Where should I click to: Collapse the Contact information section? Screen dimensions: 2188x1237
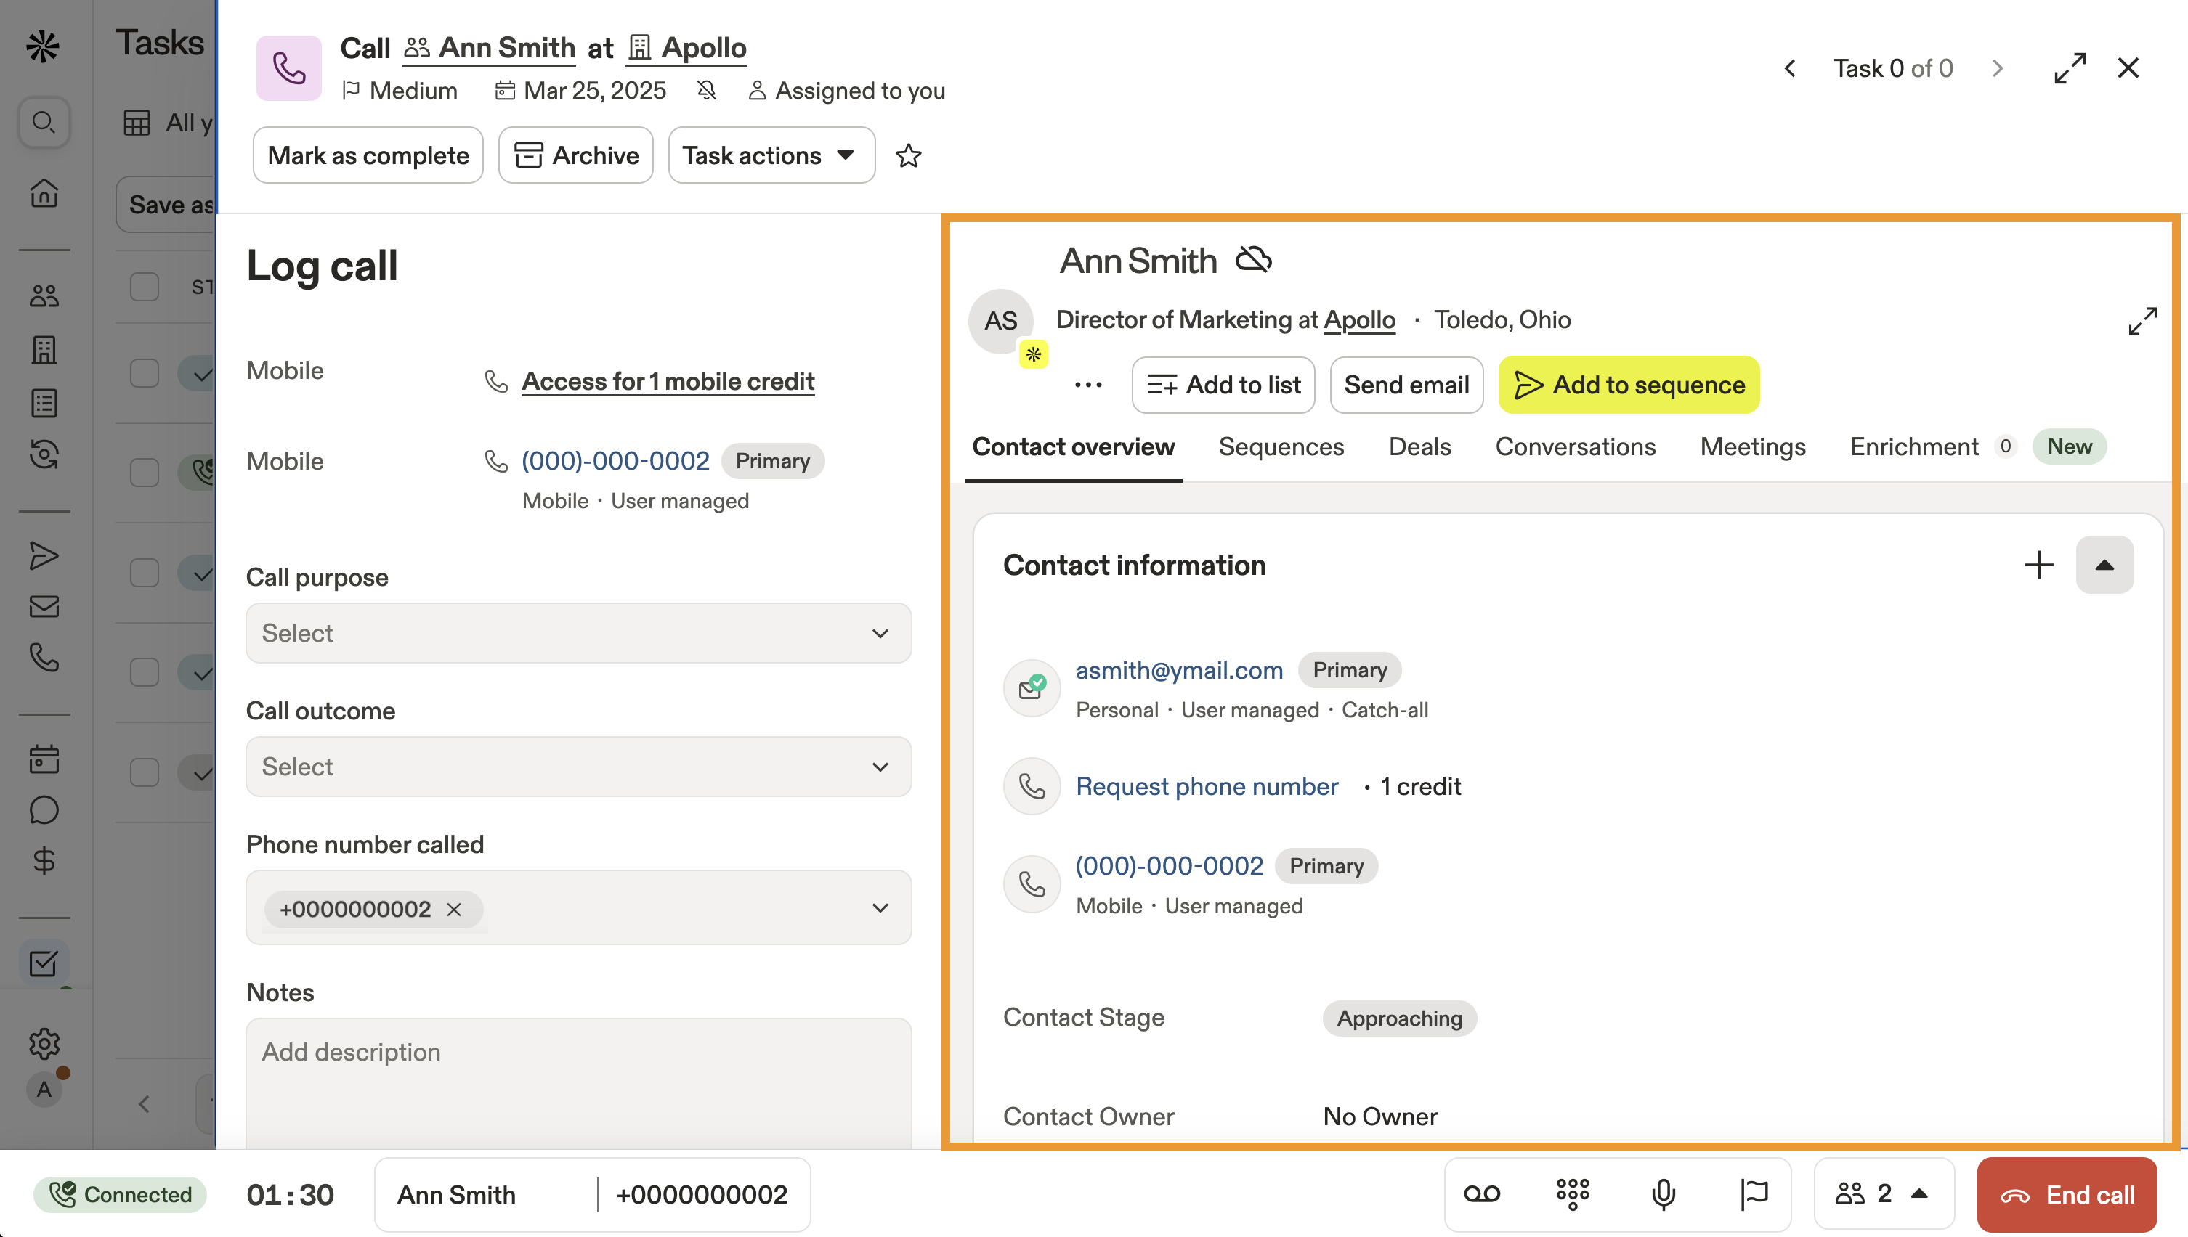(x=2104, y=565)
